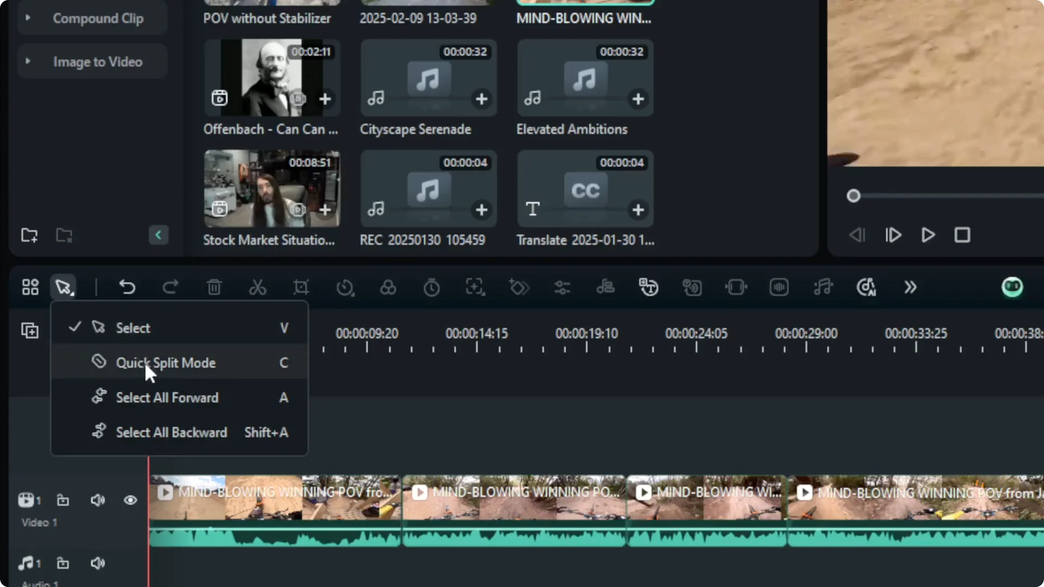This screenshot has height=587, width=1044.
Task: Expand the Image to Video section
Action: [x=28, y=61]
